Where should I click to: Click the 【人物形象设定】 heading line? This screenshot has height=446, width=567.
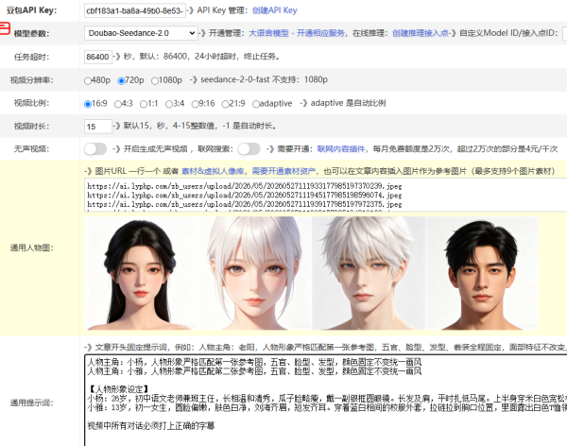[118, 389]
